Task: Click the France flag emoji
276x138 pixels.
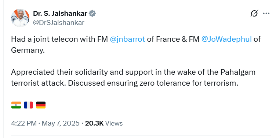Action: point(29,105)
